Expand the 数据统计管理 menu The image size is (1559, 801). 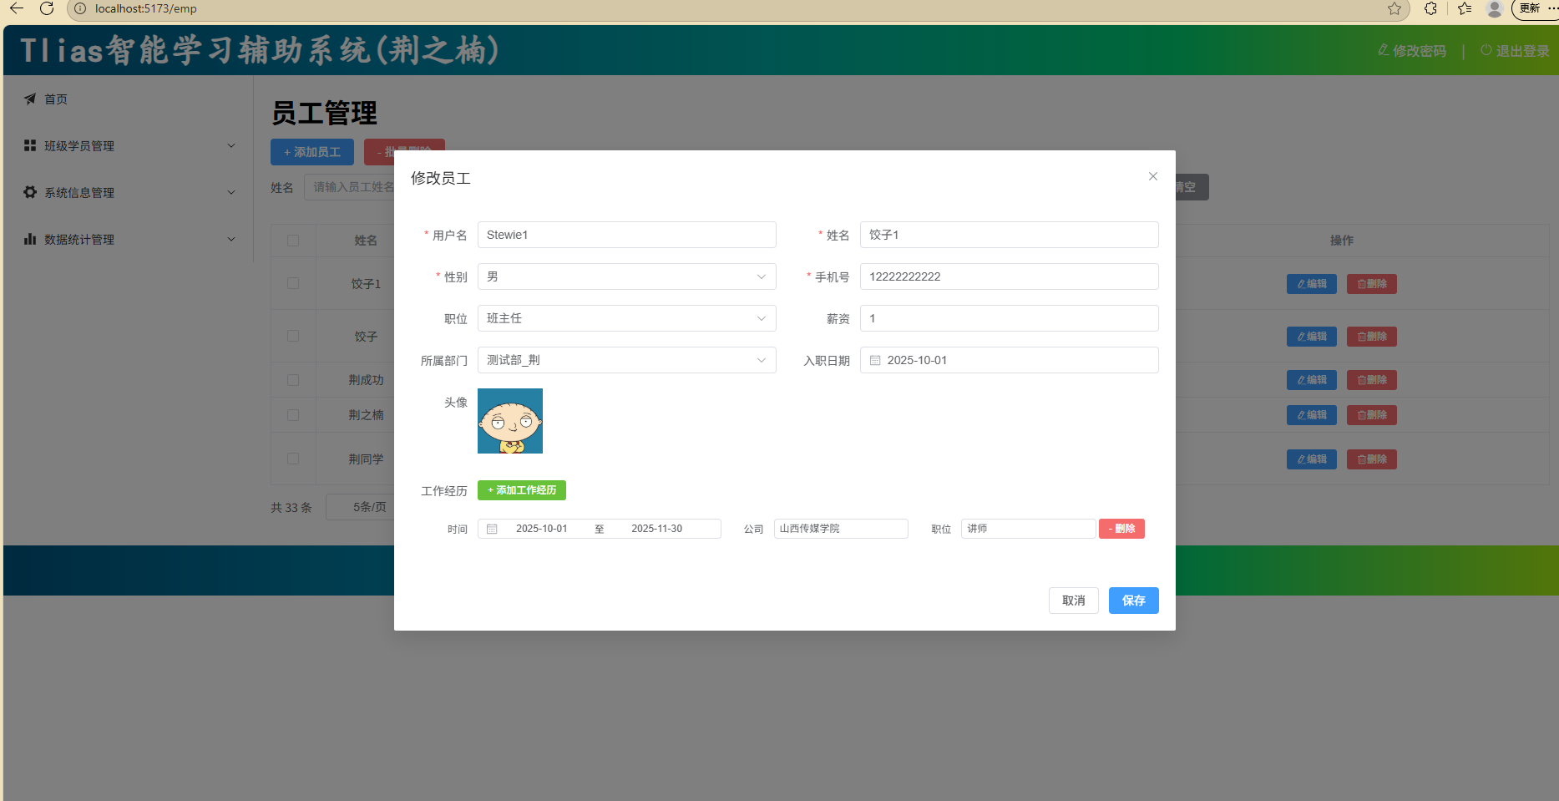click(x=231, y=239)
